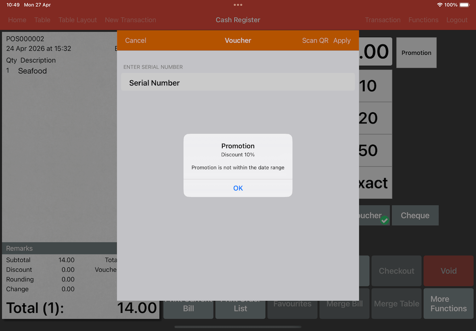Open the Table menu item
This screenshot has width=476, height=331.
pos(42,20)
